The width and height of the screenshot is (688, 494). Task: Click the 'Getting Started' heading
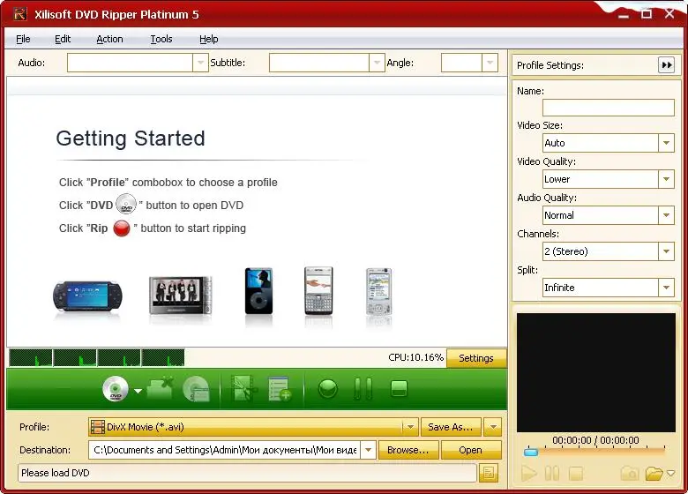click(131, 138)
